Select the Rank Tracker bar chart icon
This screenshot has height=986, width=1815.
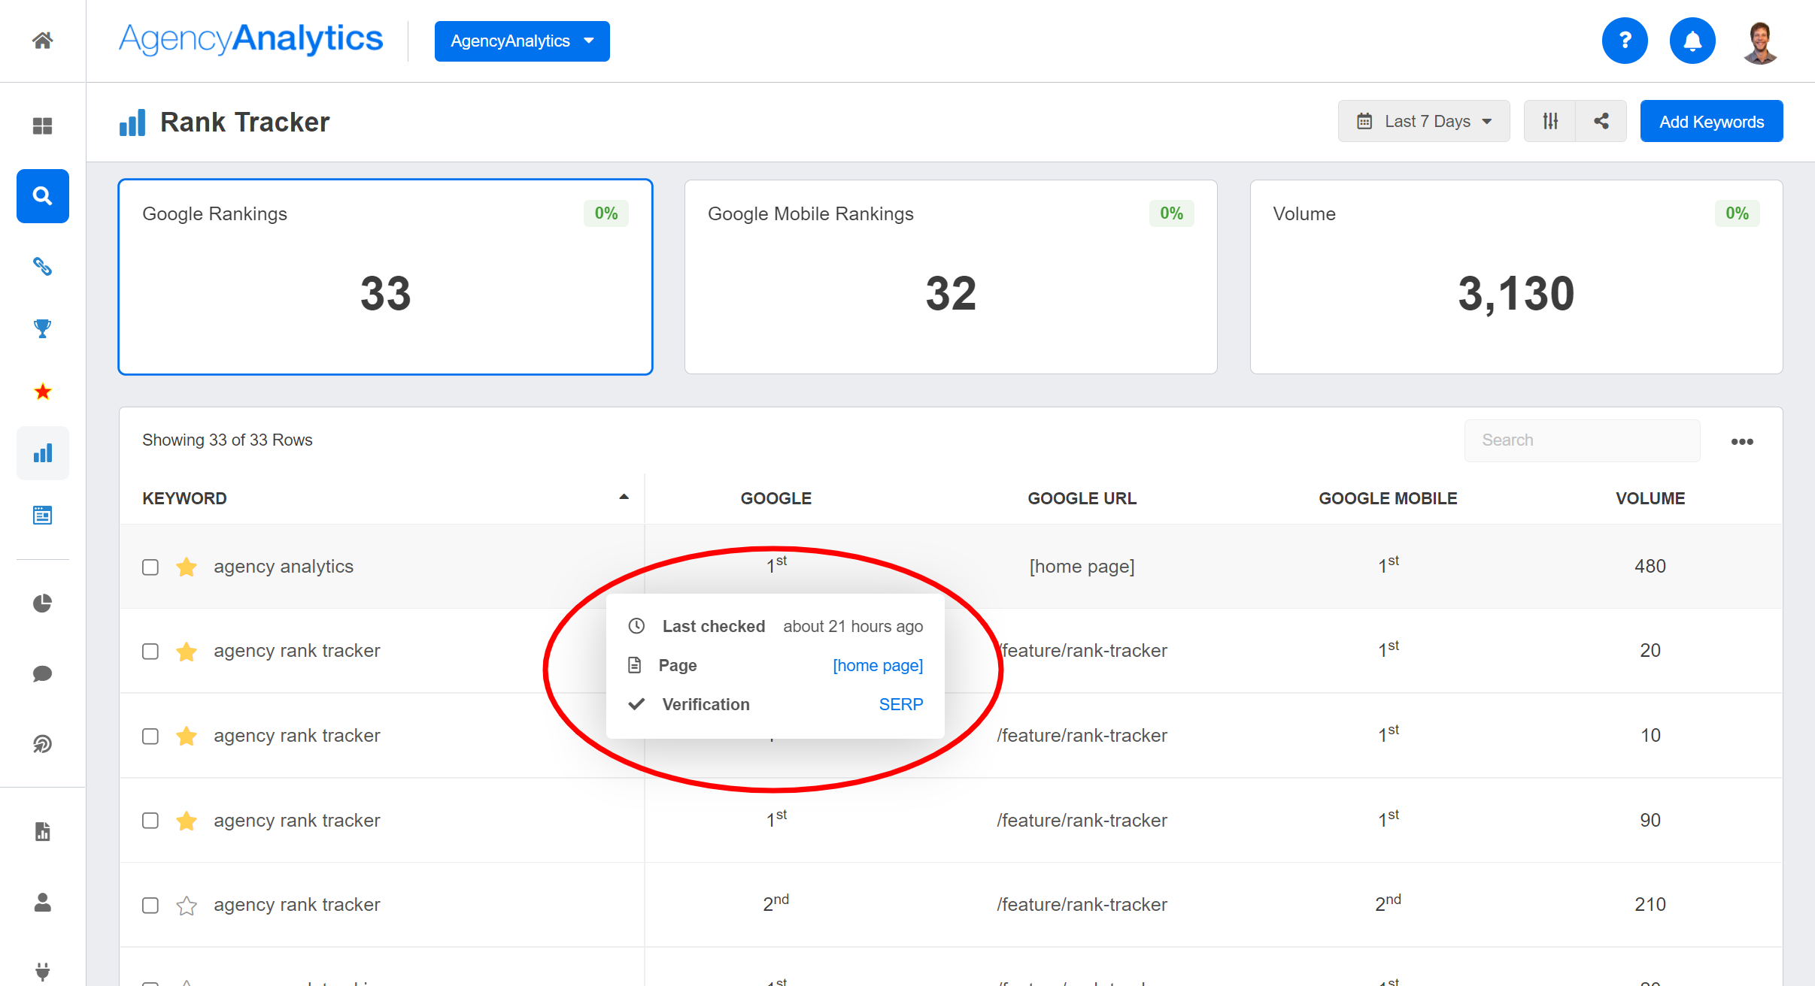pos(43,452)
